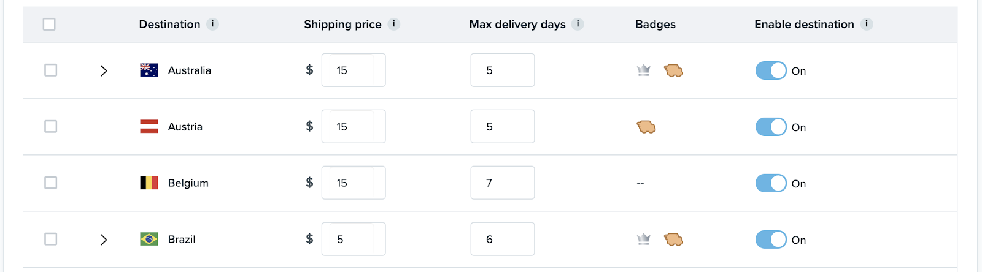Click the Enable destination info icon
The height and width of the screenshot is (272, 982).
pyautogui.click(x=867, y=24)
